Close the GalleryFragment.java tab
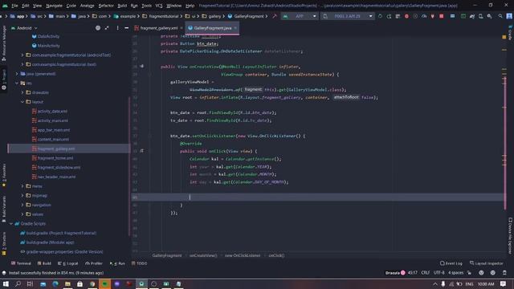This screenshot has width=514, height=289. (x=235, y=28)
